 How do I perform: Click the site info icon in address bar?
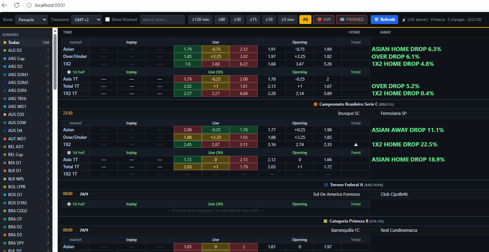click(x=29, y=5)
